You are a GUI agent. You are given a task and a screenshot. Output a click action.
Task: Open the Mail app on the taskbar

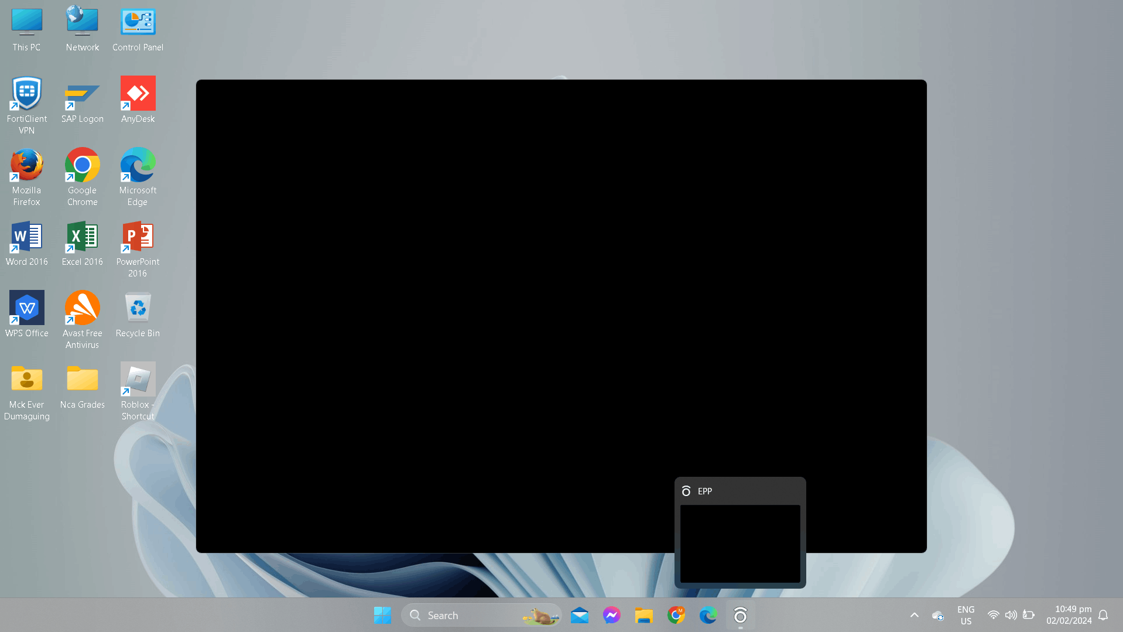[x=580, y=615]
